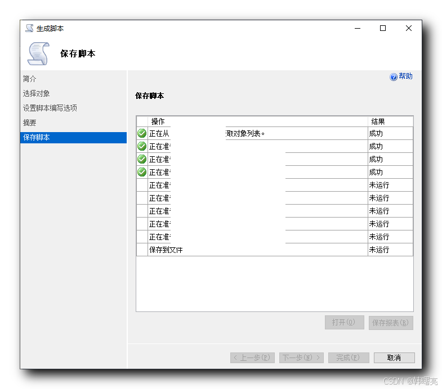Close the 生成脚本 window
Viewport: 442px width, 389px height.
[x=408, y=28]
